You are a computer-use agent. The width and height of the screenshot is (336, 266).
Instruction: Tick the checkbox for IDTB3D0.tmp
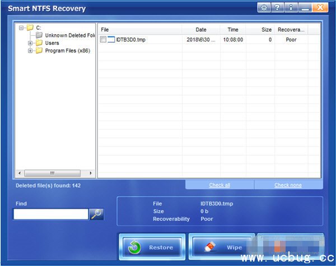pyautogui.click(x=103, y=40)
